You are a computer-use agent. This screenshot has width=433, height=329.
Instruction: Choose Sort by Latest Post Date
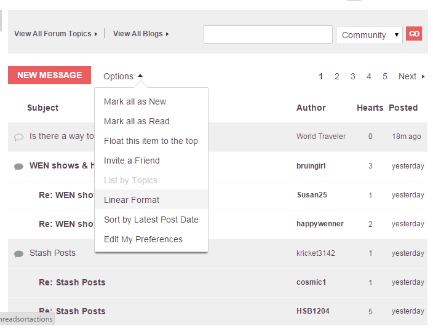tap(151, 220)
